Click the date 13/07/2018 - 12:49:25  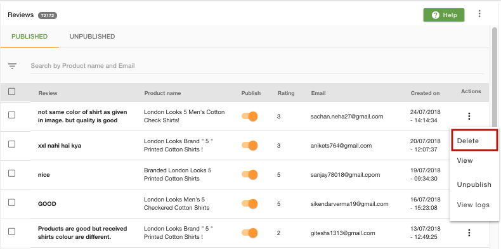tap(426, 233)
